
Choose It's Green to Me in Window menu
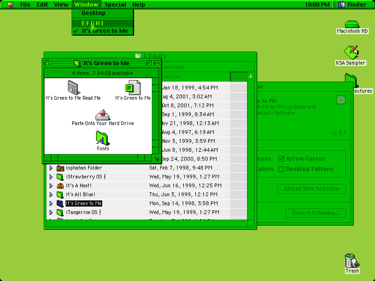pos(103,31)
